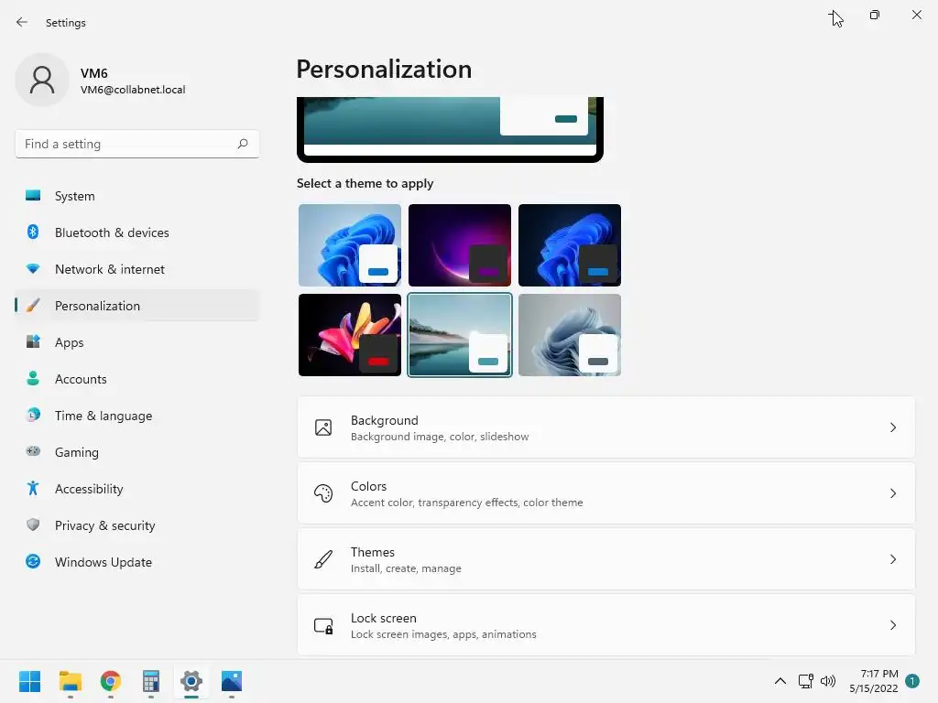Apply the gray Flow theme
938x703 pixels.
[x=570, y=335]
